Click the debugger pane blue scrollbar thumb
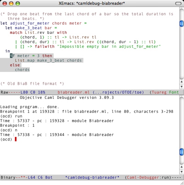The height and width of the screenshot is (185, 184). click(x=181, y=152)
